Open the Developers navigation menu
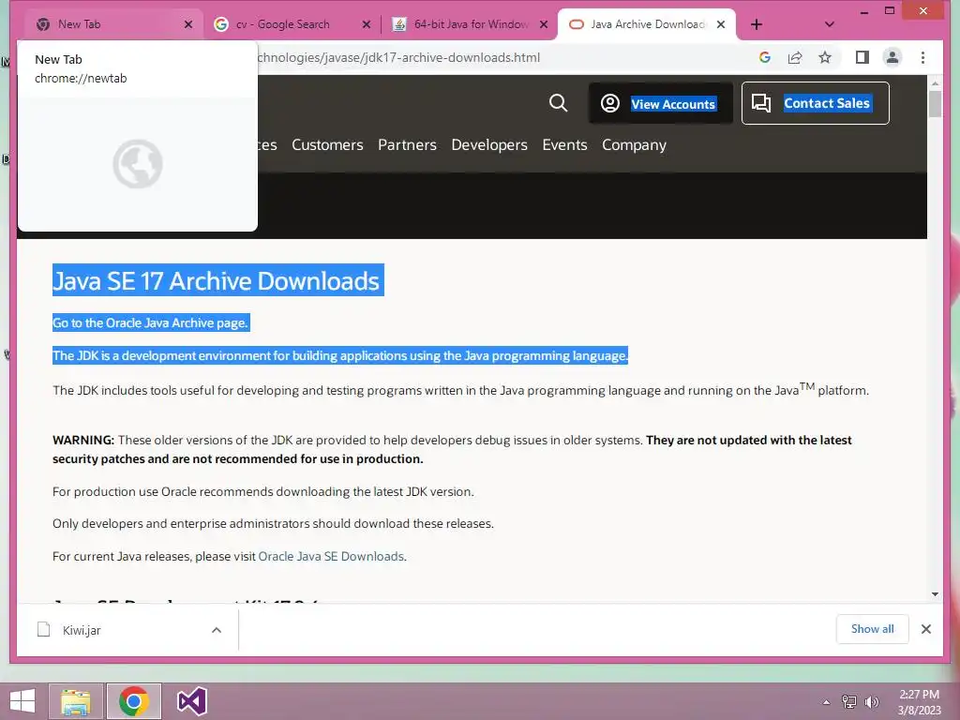960x720 pixels. (489, 145)
